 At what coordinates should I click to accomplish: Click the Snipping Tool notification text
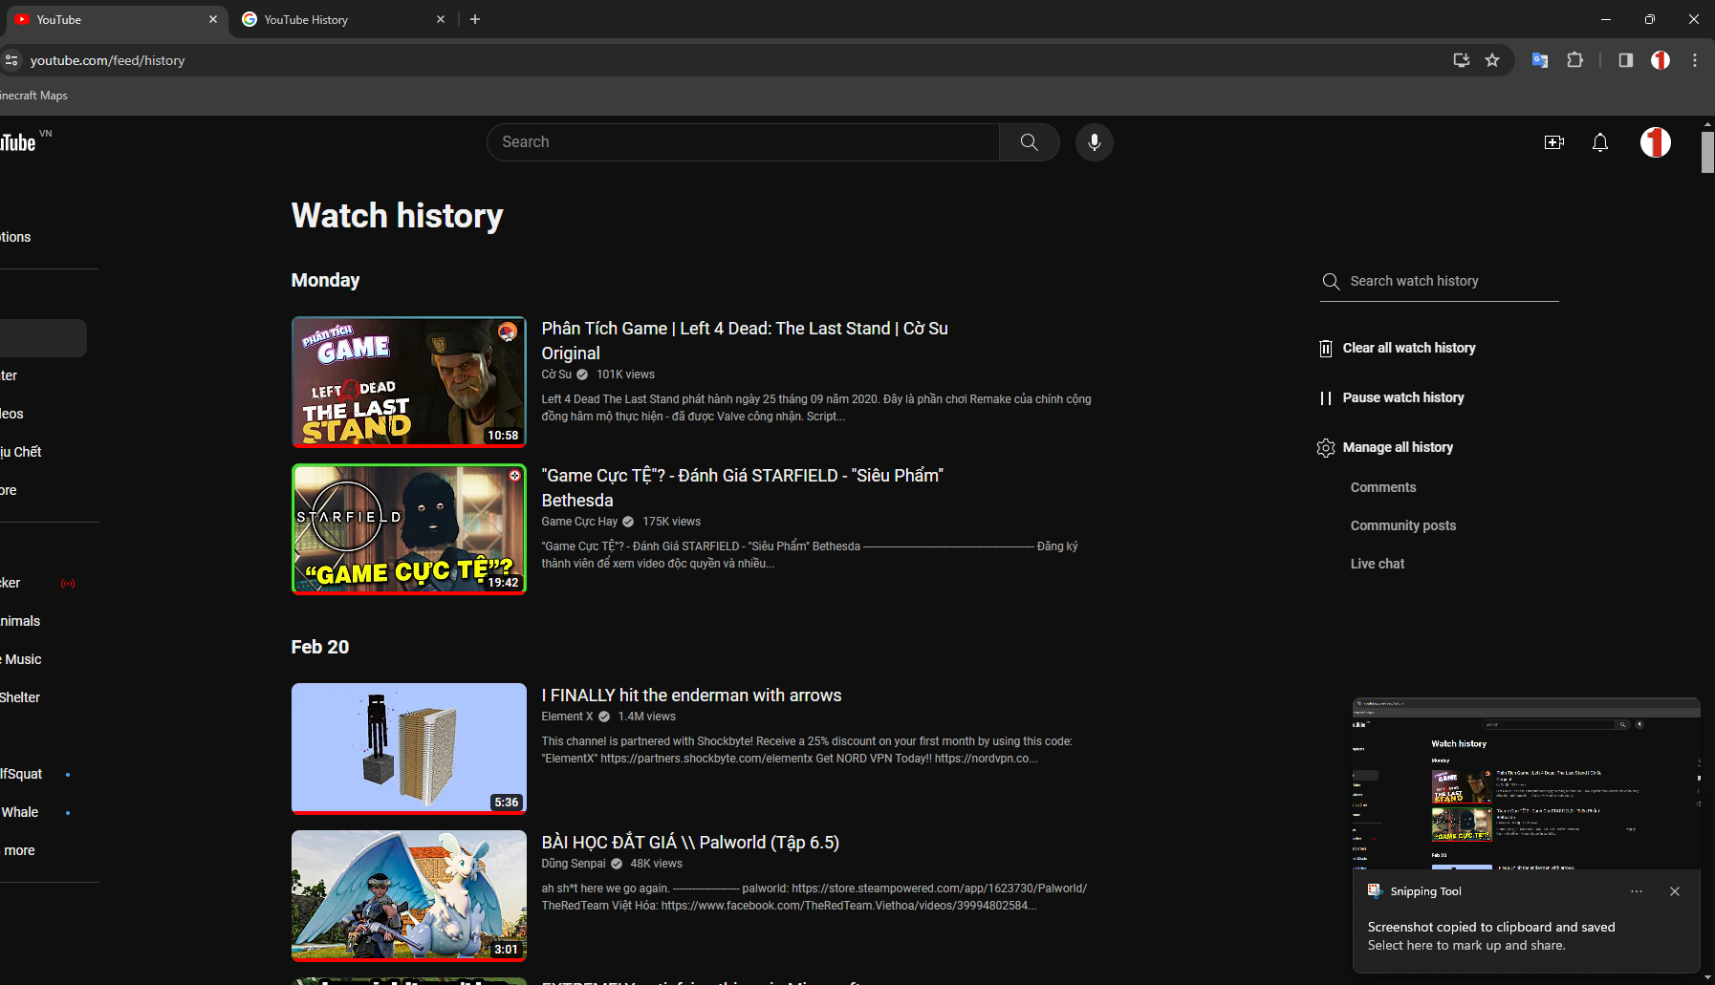pos(1491,936)
